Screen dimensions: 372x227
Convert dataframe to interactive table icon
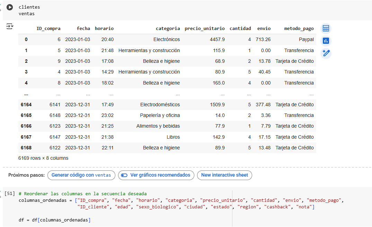326,29
